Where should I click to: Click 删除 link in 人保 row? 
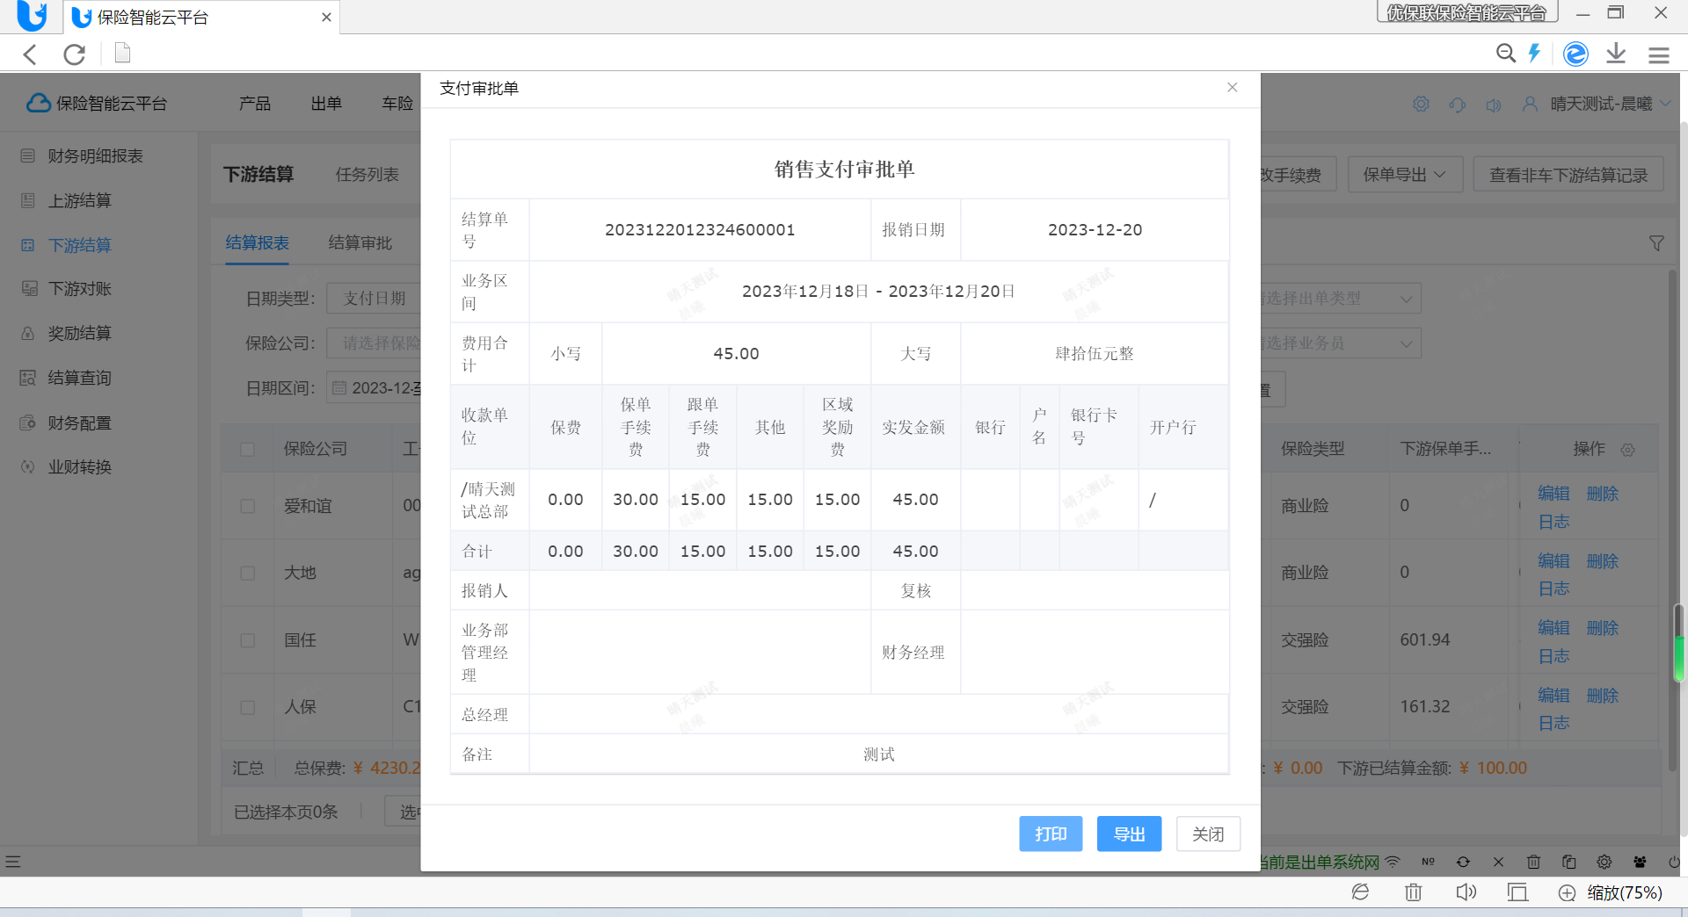pos(1603,696)
